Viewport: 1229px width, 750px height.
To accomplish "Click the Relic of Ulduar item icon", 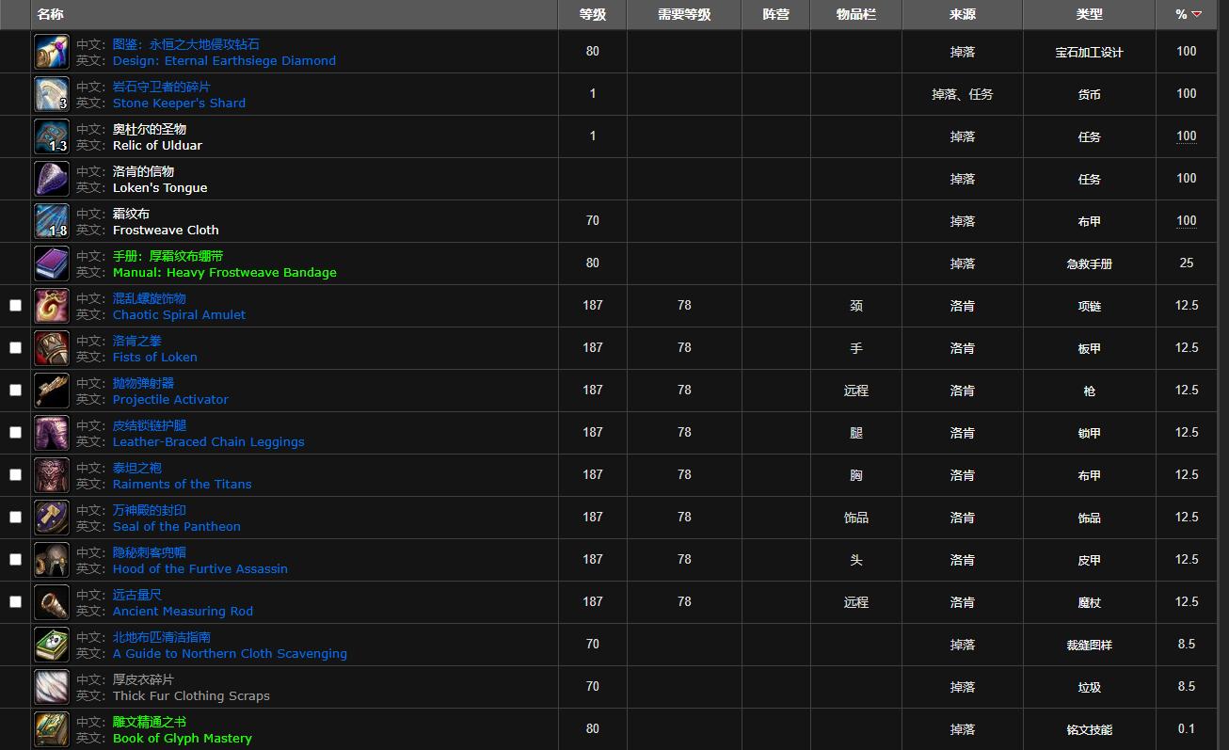I will click(52, 136).
